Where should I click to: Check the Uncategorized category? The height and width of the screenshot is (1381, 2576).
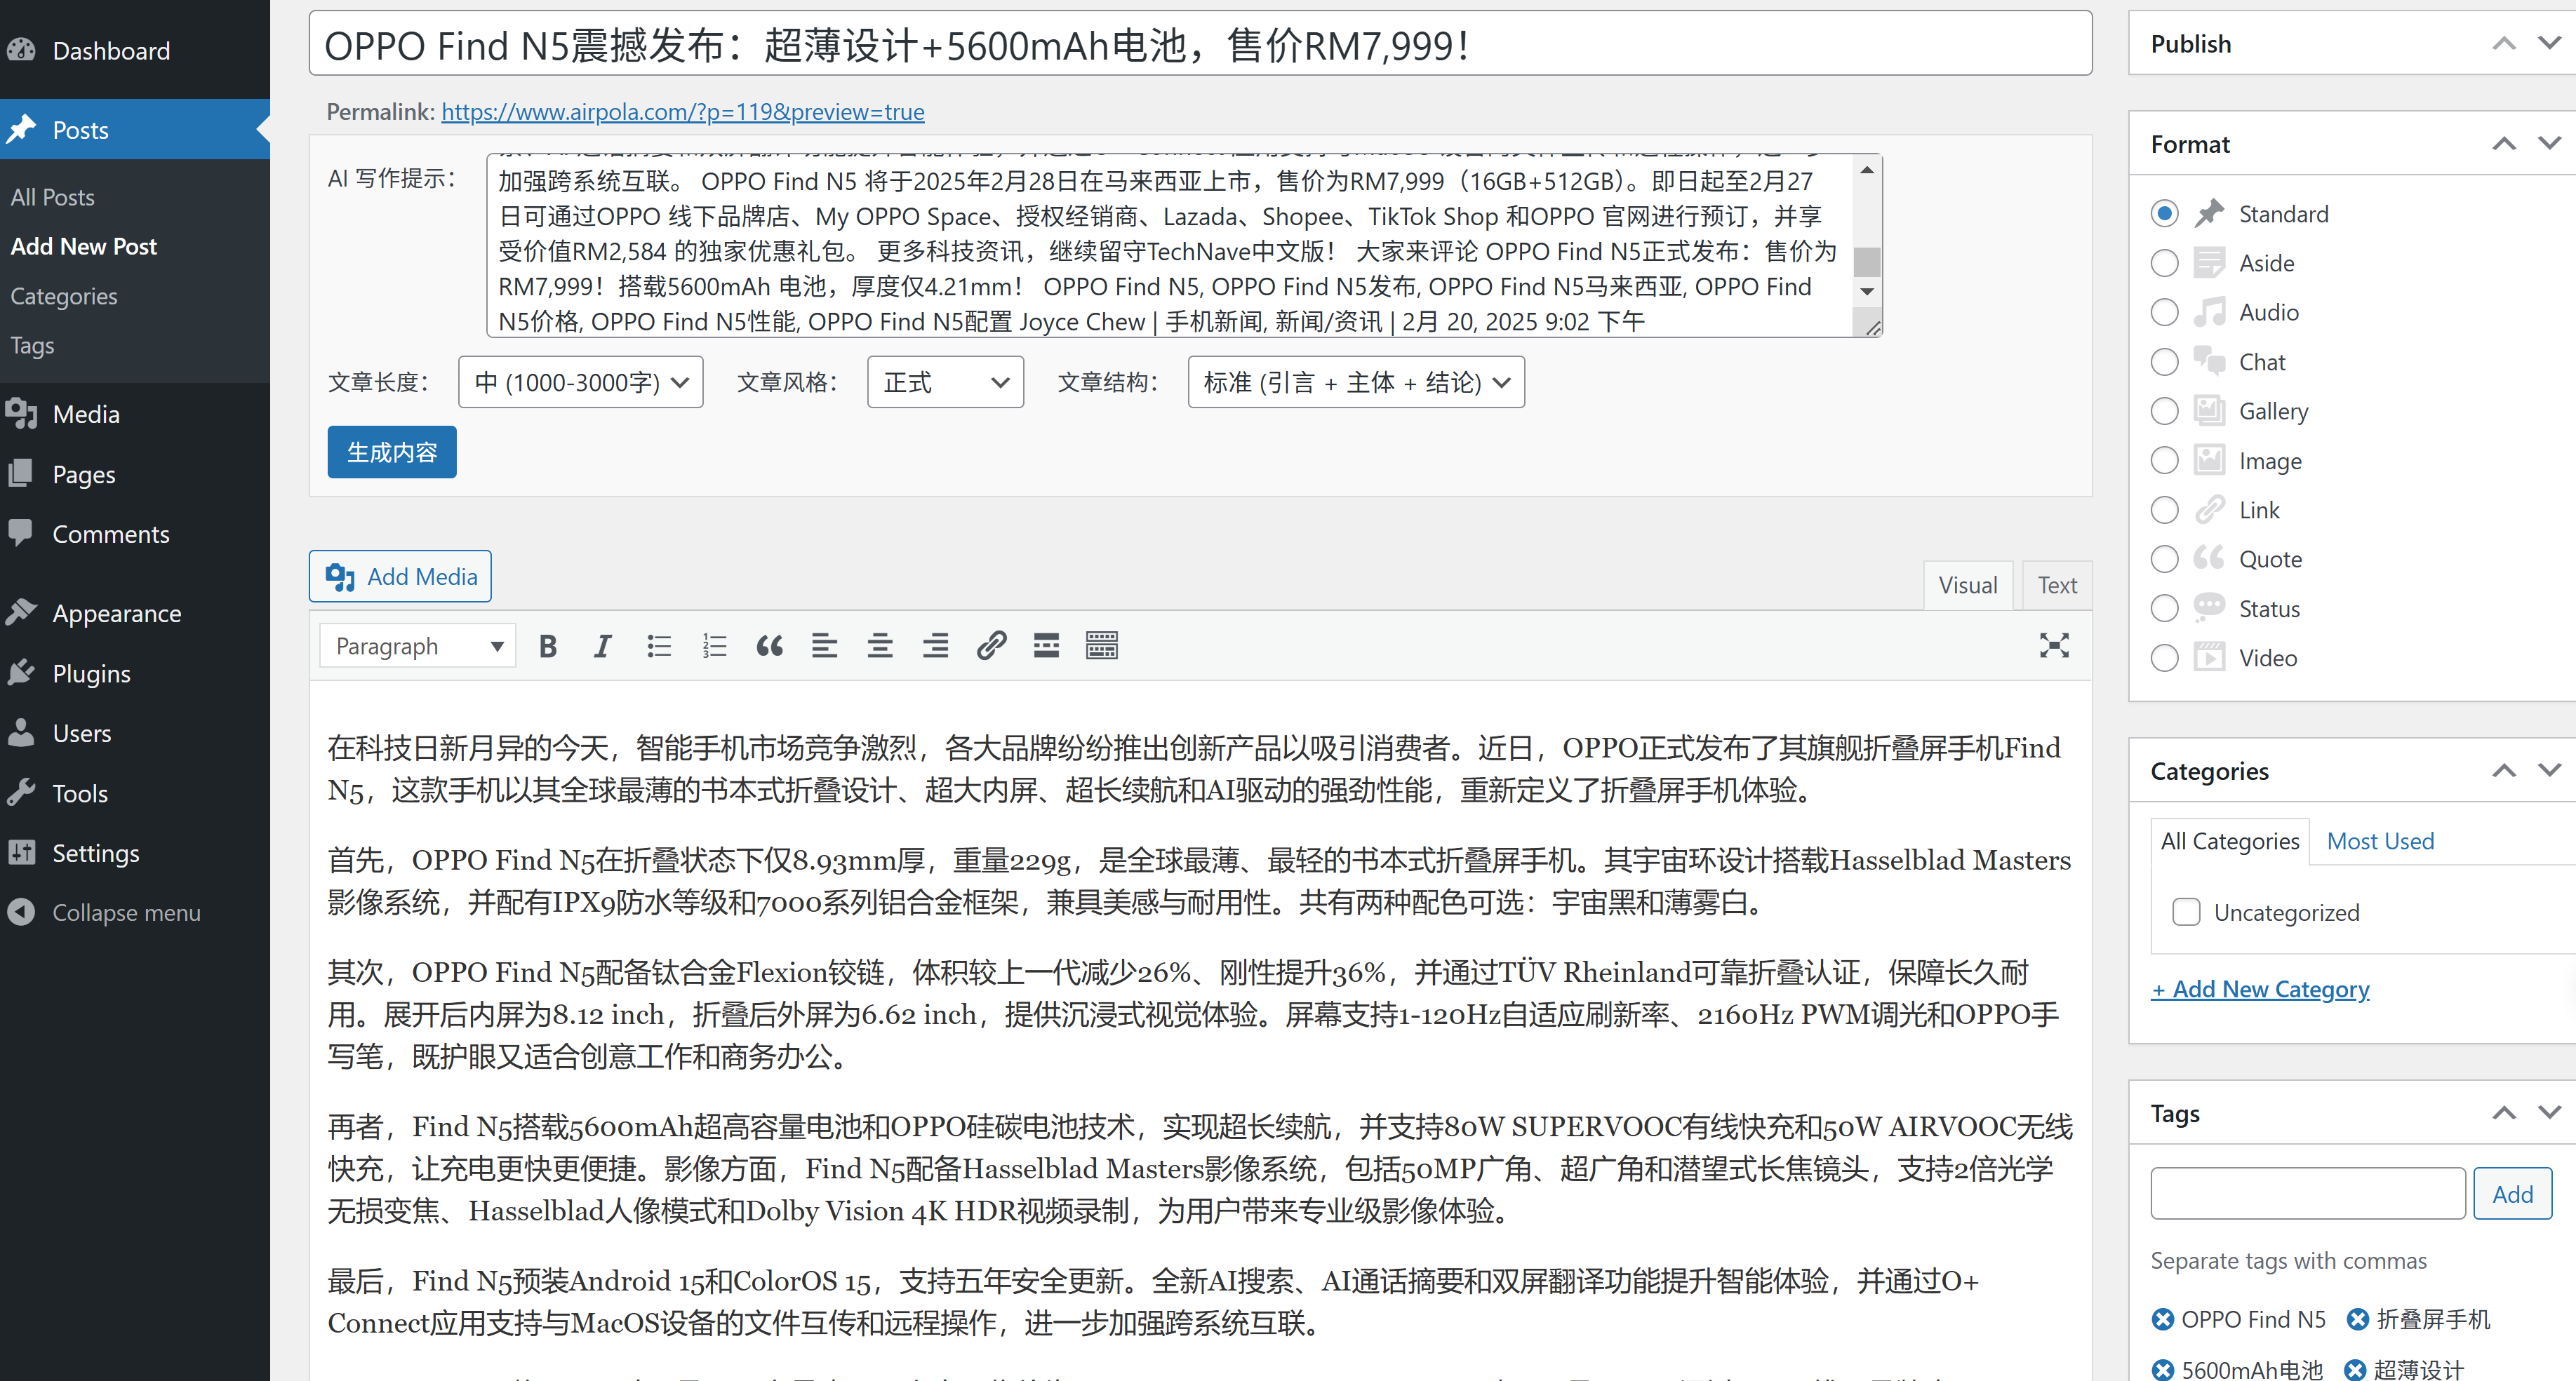[x=2186, y=912]
